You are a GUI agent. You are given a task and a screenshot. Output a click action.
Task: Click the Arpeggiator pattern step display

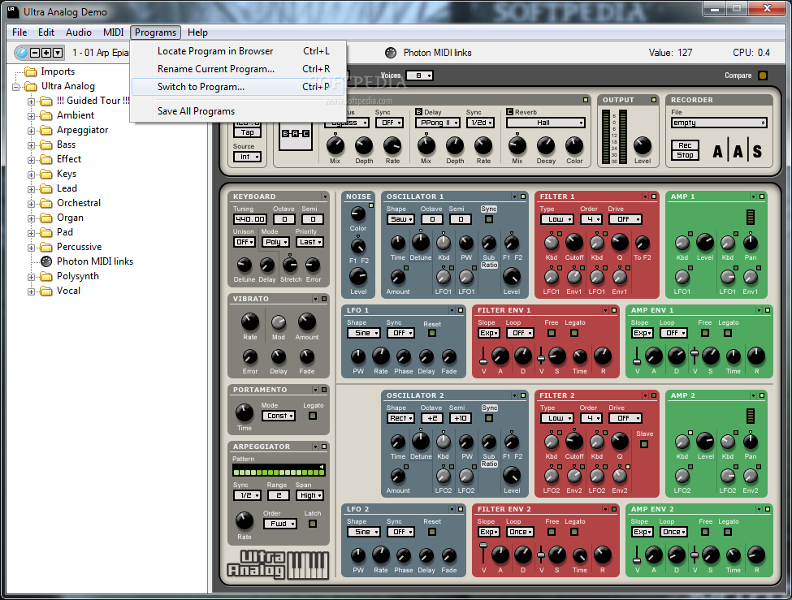tap(279, 471)
